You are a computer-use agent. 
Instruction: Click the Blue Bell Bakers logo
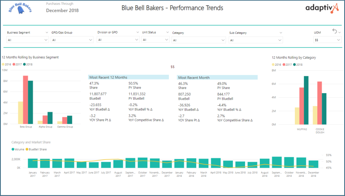20,9
